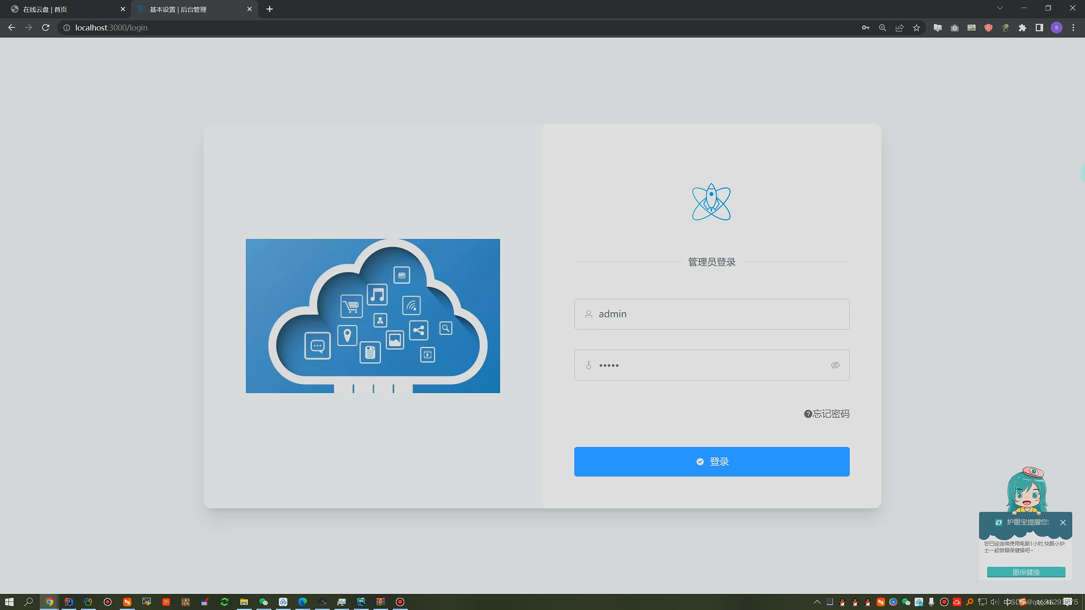The image size is (1085, 610).
Task: Open the extensions puzzle icon
Action: pyautogui.click(x=1023, y=28)
